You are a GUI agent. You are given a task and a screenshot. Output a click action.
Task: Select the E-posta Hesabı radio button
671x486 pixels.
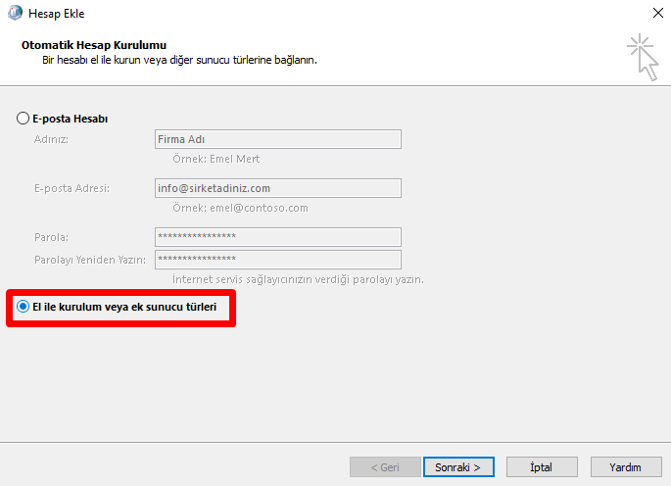[24, 119]
